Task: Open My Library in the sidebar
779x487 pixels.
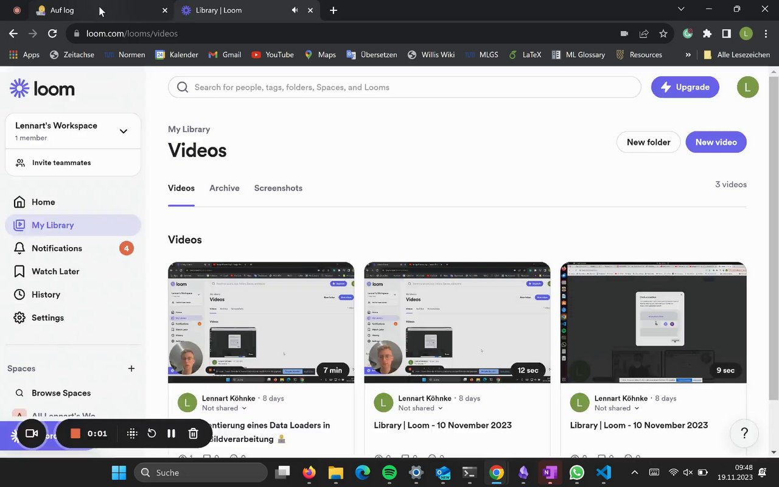Action: [73, 225]
